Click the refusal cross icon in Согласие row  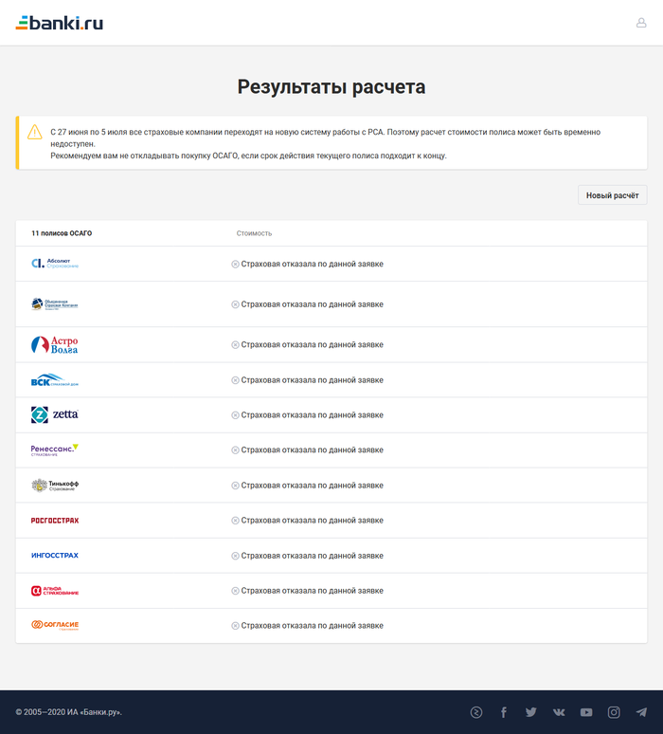click(235, 626)
